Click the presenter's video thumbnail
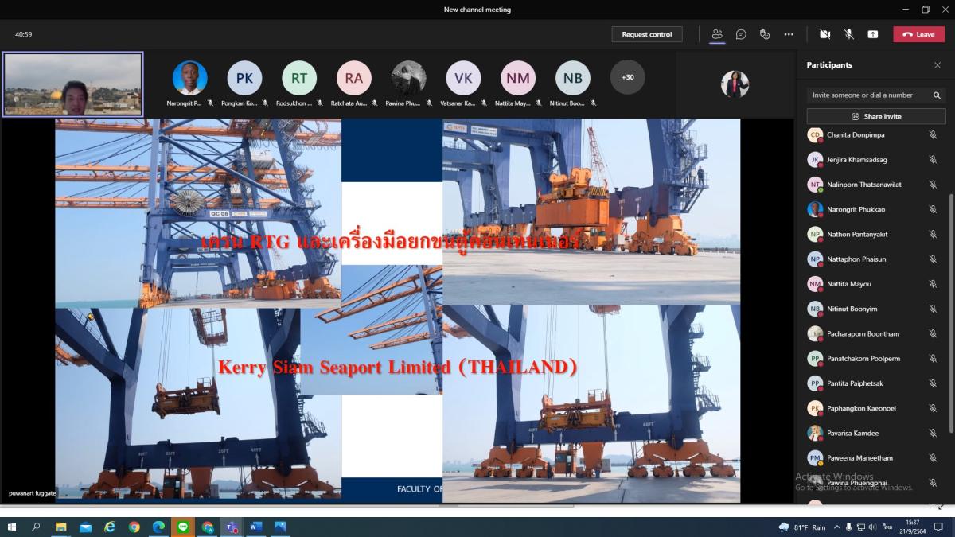The height and width of the screenshot is (537, 955). [73, 84]
